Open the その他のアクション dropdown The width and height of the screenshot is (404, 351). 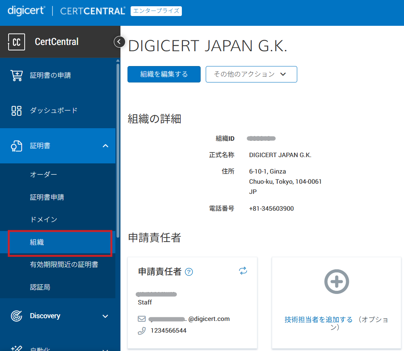click(x=251, y=74)
